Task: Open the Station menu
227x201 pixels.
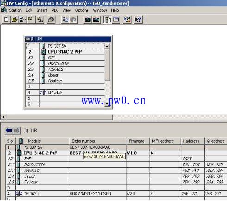Action: click(15, 10)
